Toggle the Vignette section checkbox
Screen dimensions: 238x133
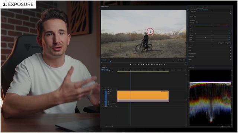[x=230, y=59]
